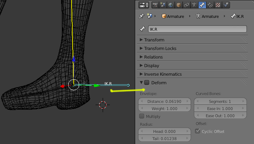Enable the Deform checkbox

147,83
